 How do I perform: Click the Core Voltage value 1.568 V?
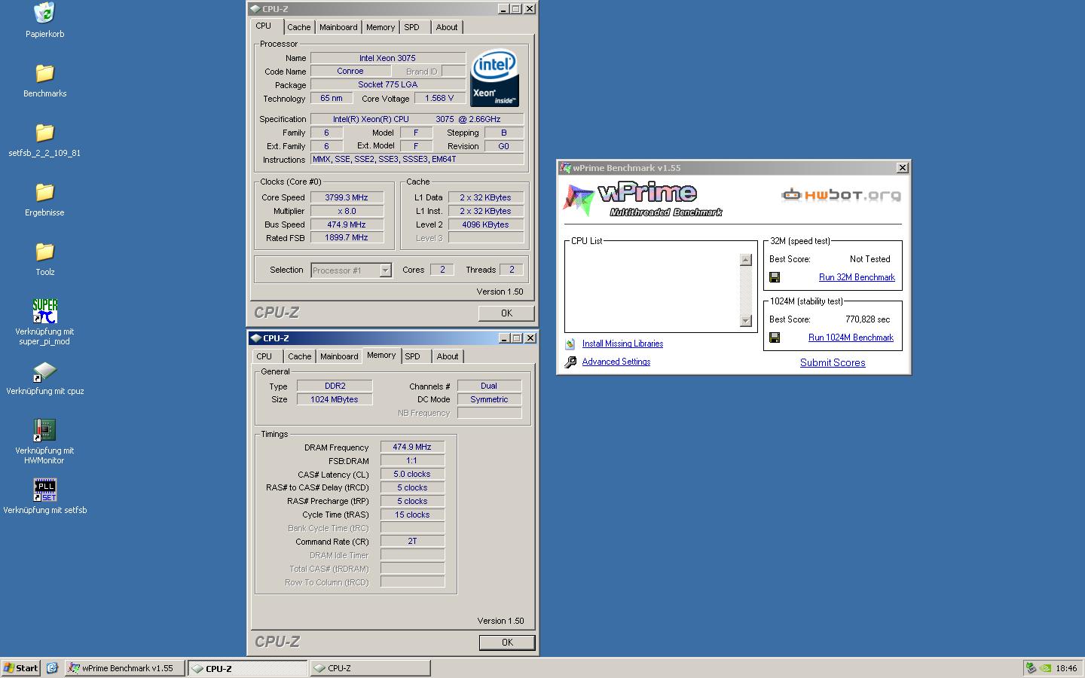pyautogui.click(x=439, y=98)
